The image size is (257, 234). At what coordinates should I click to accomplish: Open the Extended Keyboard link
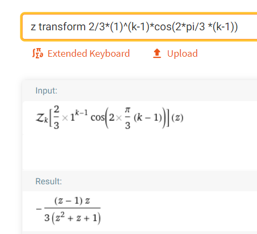pyautogui.click(x=88, y=54)
